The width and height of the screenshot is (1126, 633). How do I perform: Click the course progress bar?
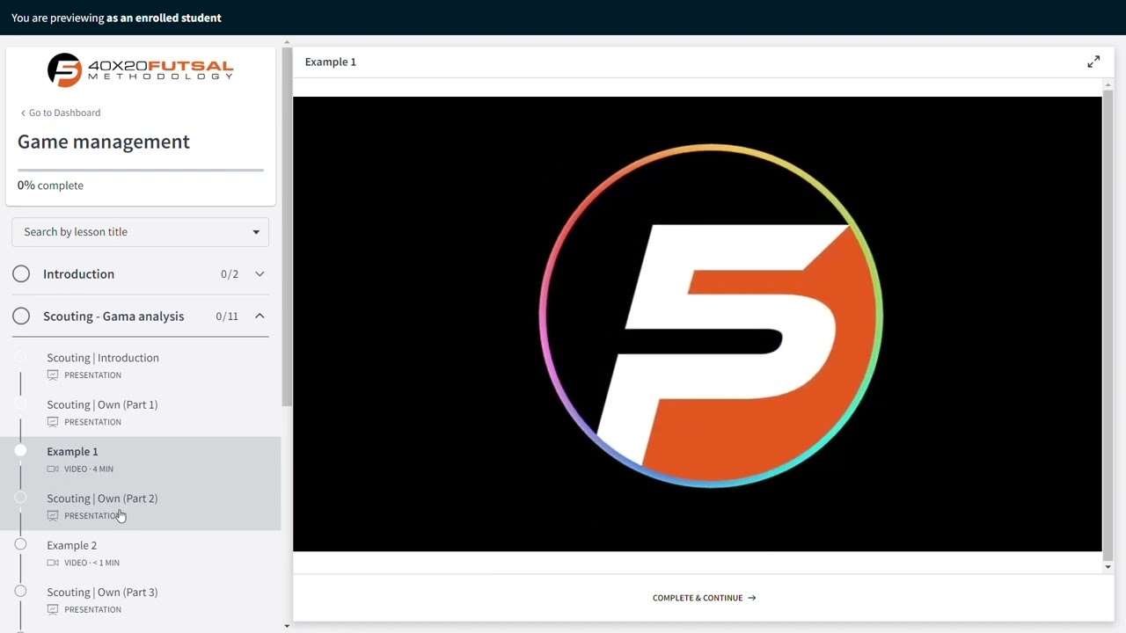(141, 170)
